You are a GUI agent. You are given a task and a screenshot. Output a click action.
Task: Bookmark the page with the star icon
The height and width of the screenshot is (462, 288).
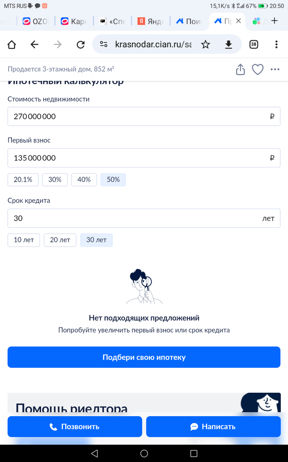[206, 44]
